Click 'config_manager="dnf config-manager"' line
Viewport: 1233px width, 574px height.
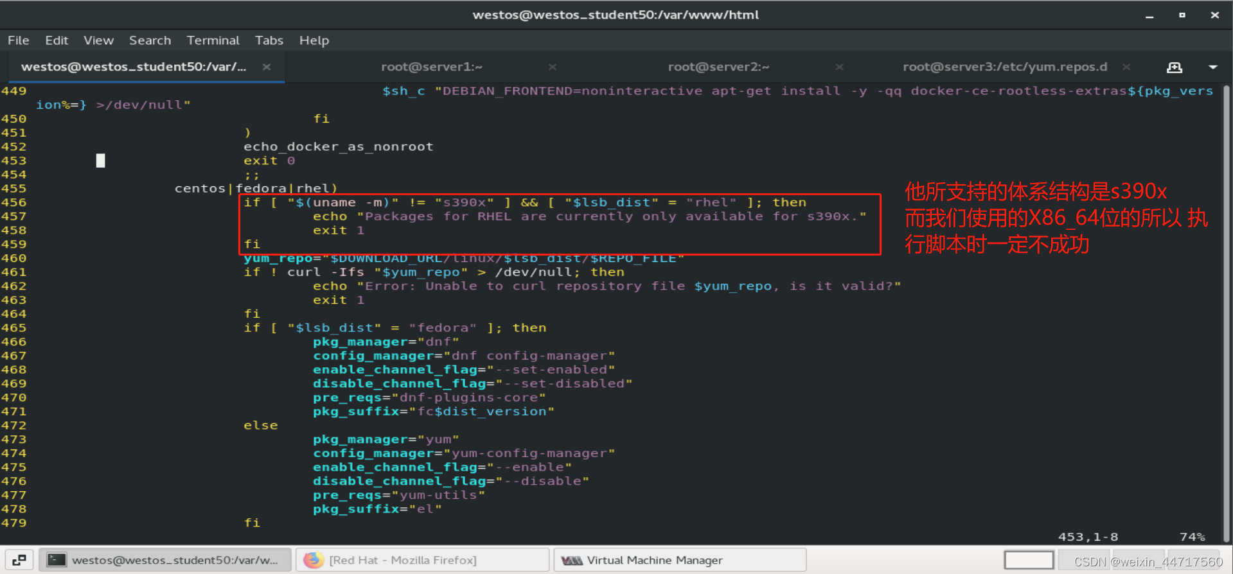tap(465, 356)
